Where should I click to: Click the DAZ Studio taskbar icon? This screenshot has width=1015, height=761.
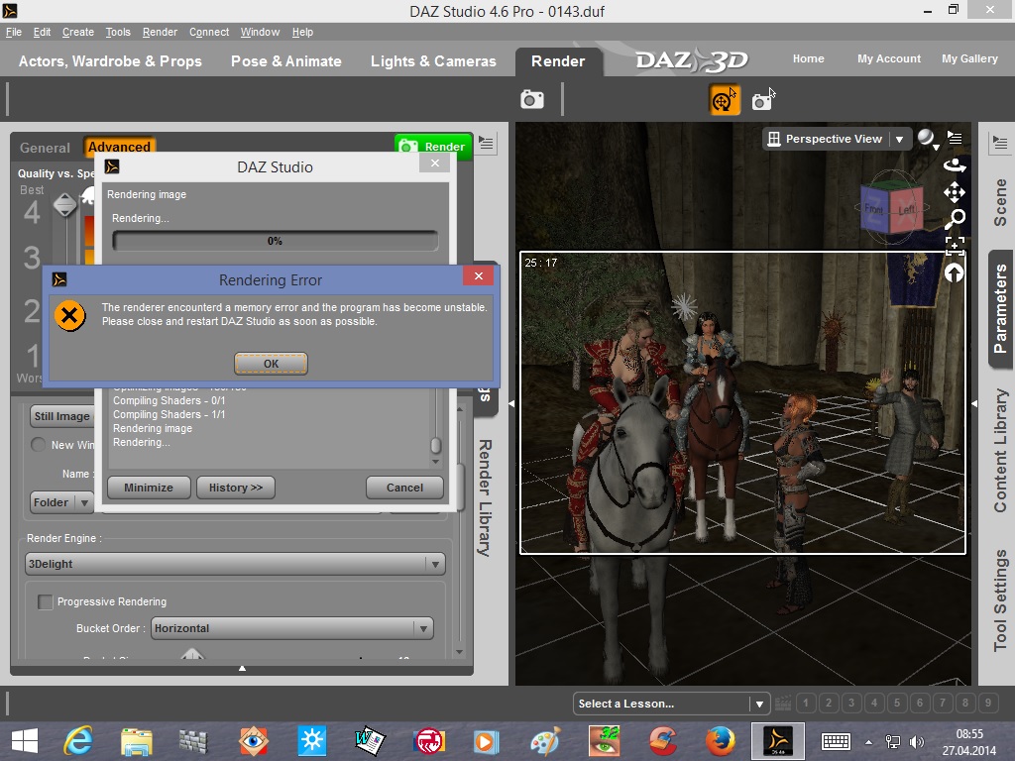point(777,741)
